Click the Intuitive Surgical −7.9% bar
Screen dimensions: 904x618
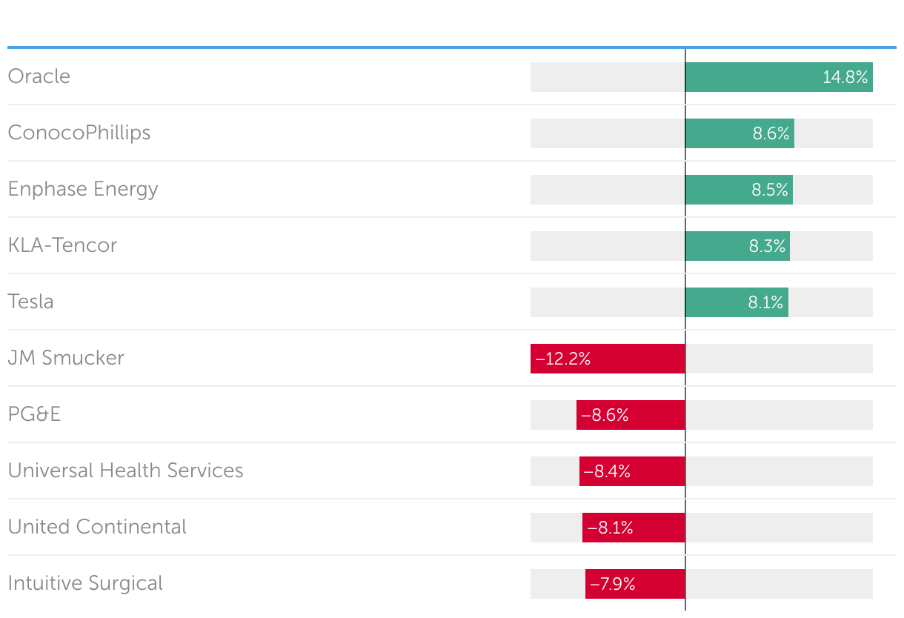click(x=635, y=584)
